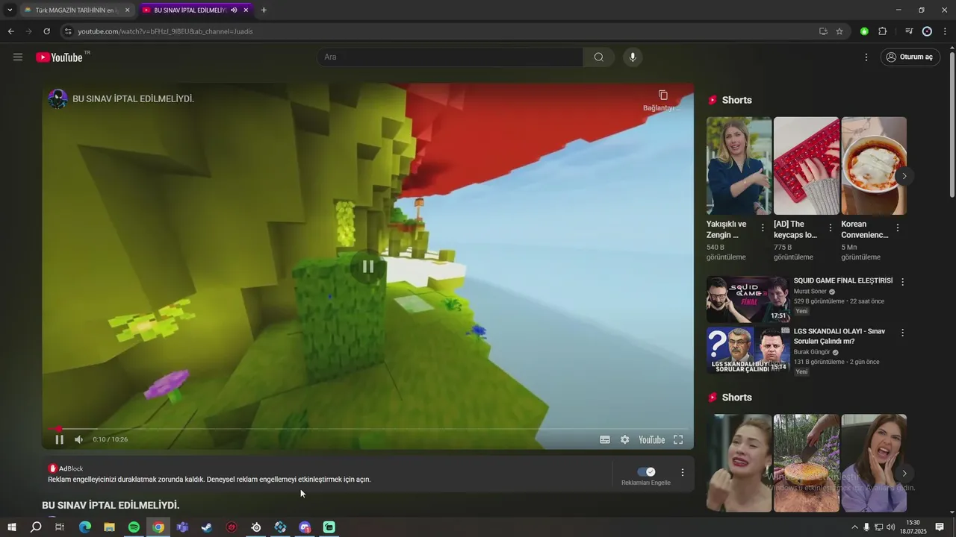
Task: Click the YouTube logo in player bar
Action: point(652,439)
